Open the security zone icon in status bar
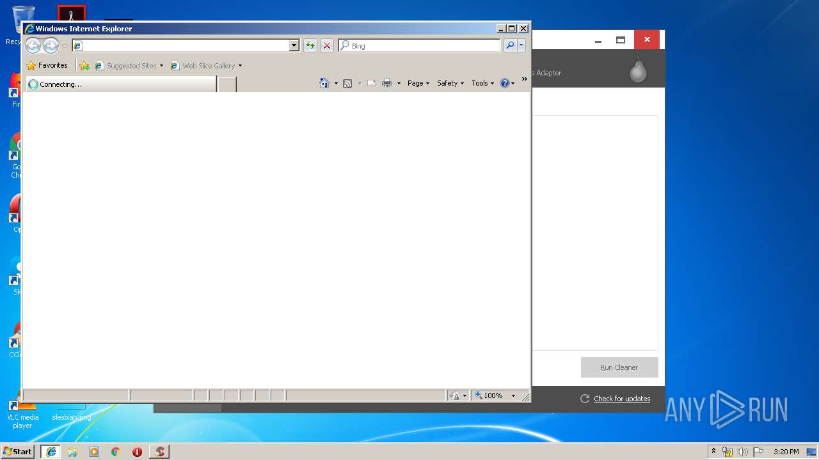Viewport: 819px width, 460px height. (454, 395)
